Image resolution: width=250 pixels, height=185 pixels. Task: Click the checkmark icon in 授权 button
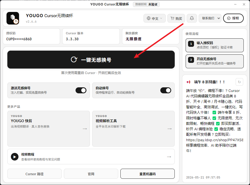[229, 18]
